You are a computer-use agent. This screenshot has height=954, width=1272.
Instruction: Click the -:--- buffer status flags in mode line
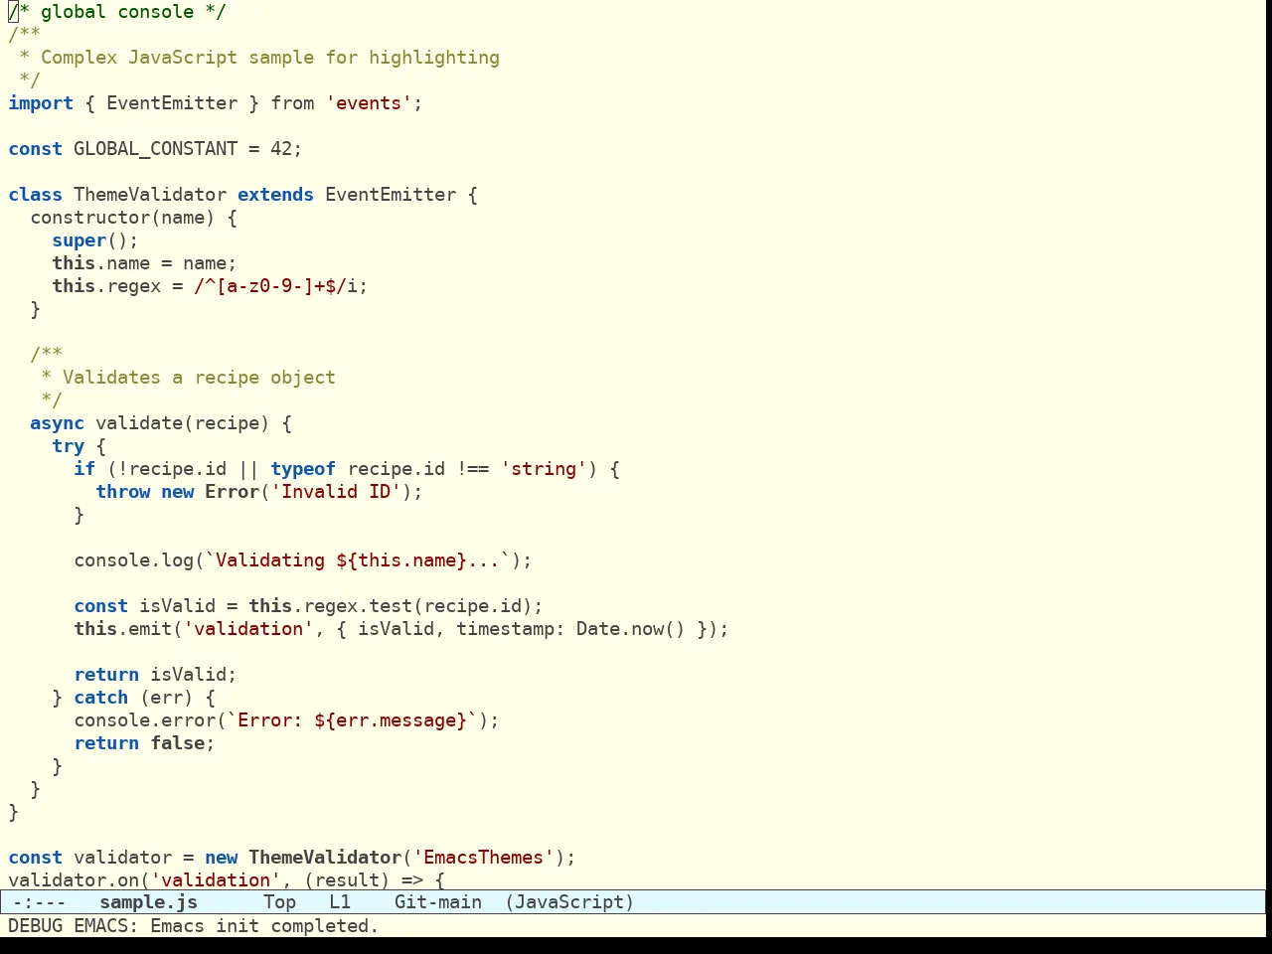39,902
